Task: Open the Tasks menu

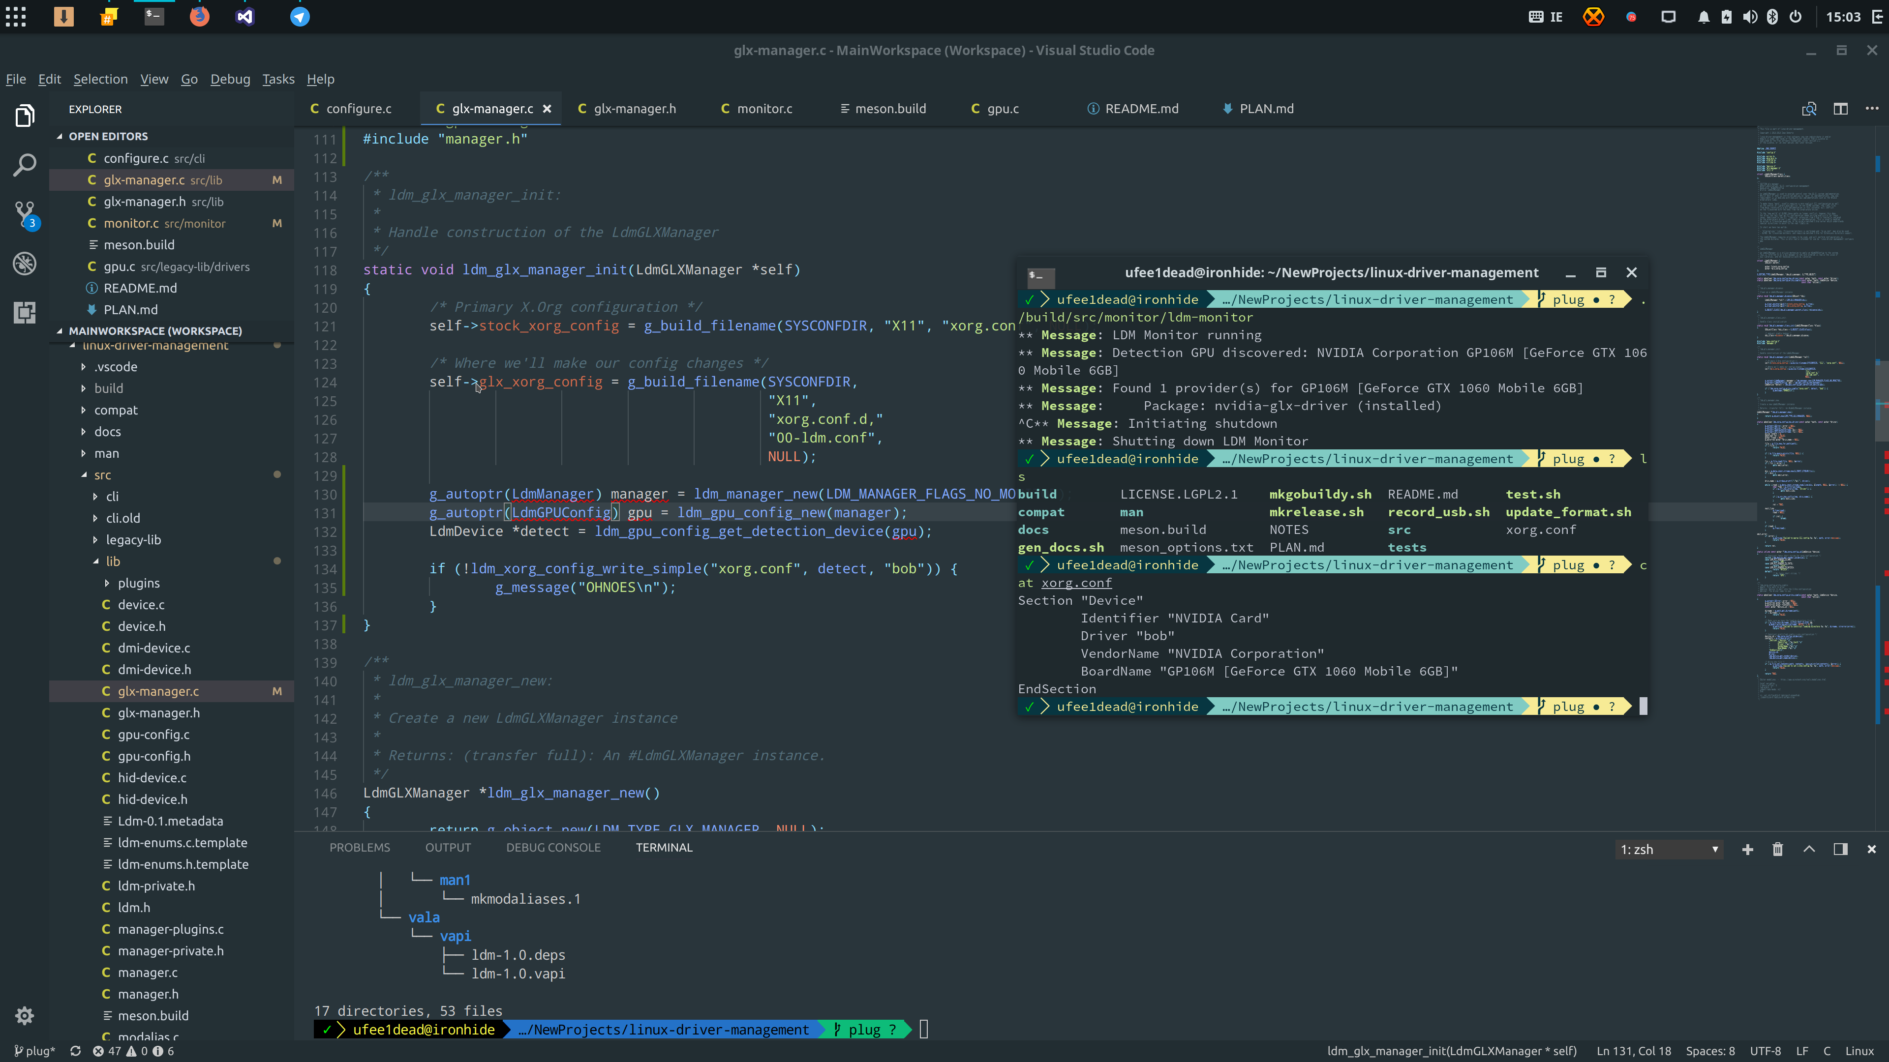Action: point(278,79)
